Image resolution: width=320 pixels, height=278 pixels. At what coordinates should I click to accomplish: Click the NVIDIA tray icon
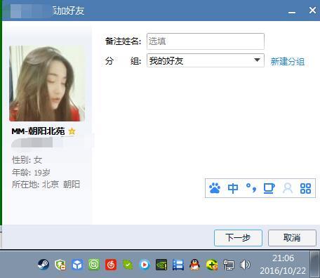tap(161, 265)
